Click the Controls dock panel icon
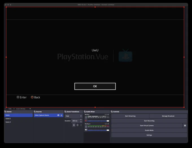The height and width of the screenshot is (148, 192). [112, 112]
